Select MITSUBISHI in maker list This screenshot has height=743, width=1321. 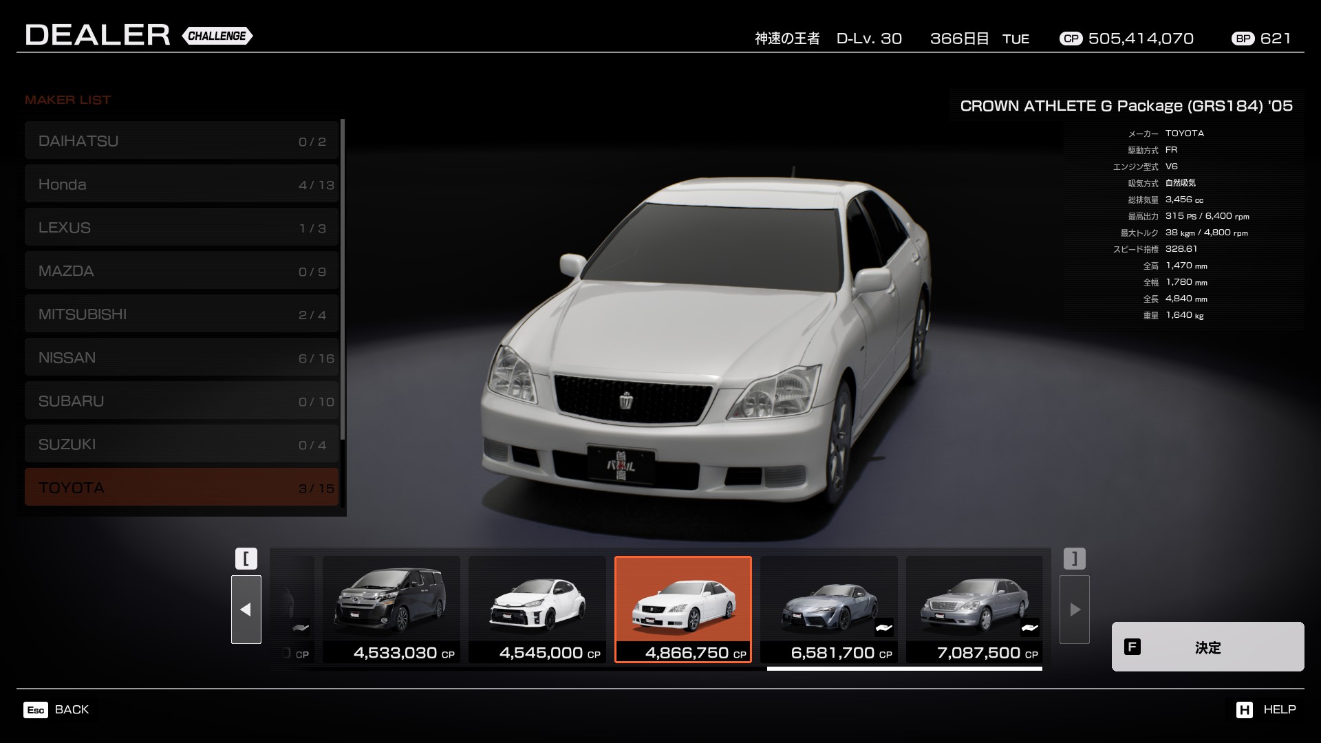[x=182, y=314]
